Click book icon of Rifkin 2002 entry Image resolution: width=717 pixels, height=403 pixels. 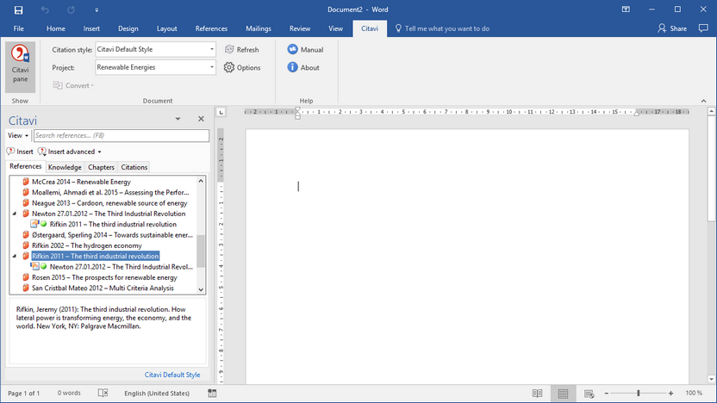click(x=26, y=245)
